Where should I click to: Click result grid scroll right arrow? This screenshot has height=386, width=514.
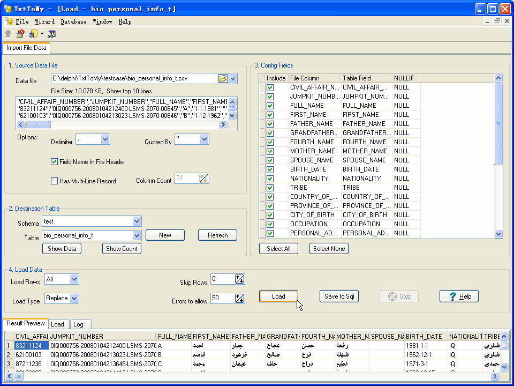495,376
